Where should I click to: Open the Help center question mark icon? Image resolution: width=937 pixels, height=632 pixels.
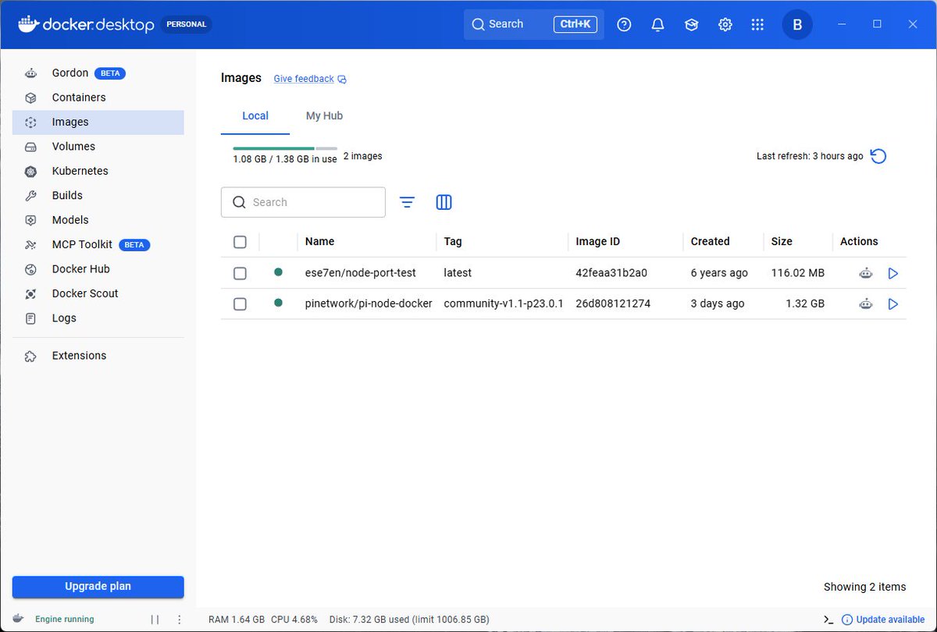tap(624, 25)
